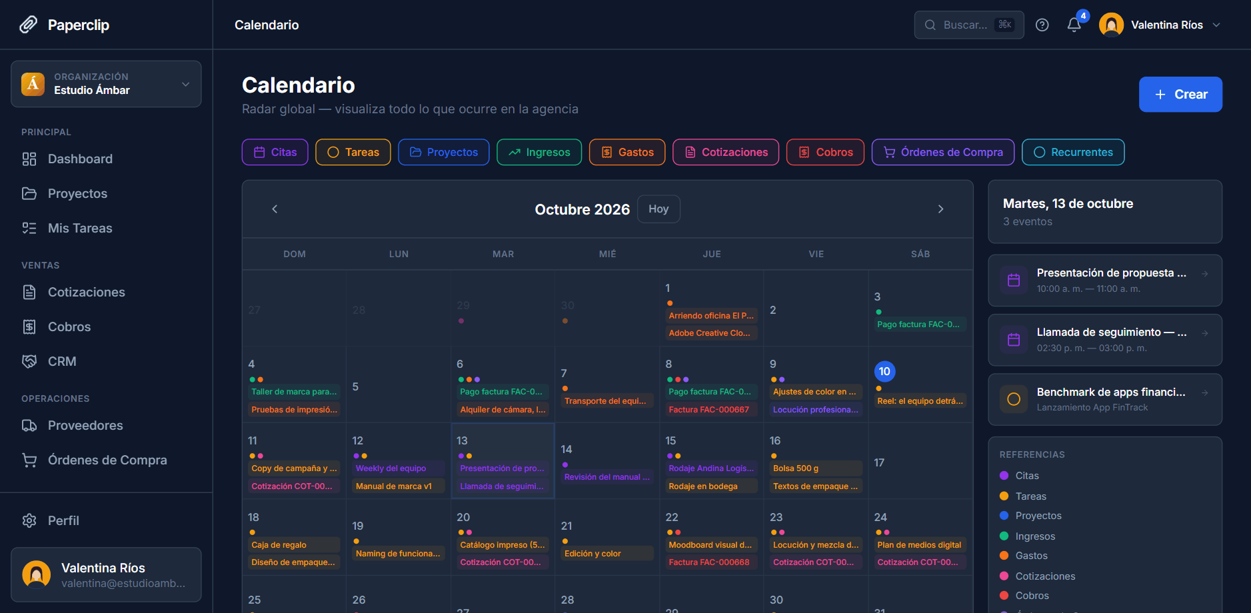Open Mis Tareas in the sidebar
This screenshot has height=613, width=1251.
pyautogui.click(x=106, y=228)
